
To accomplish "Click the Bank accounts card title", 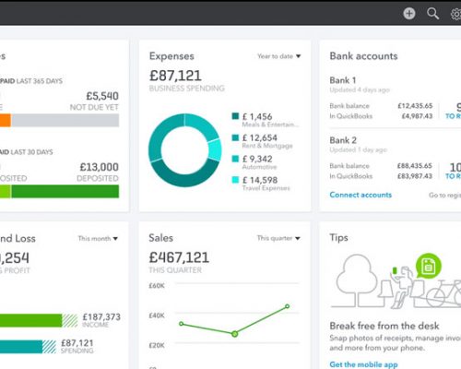I will click(363, 56).
